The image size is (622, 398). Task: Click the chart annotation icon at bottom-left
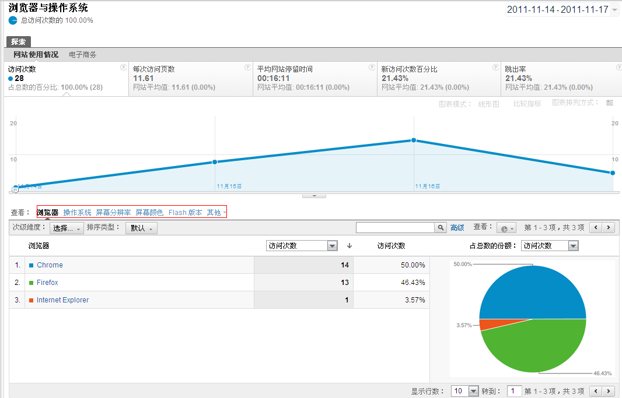(x=15, y=190)
